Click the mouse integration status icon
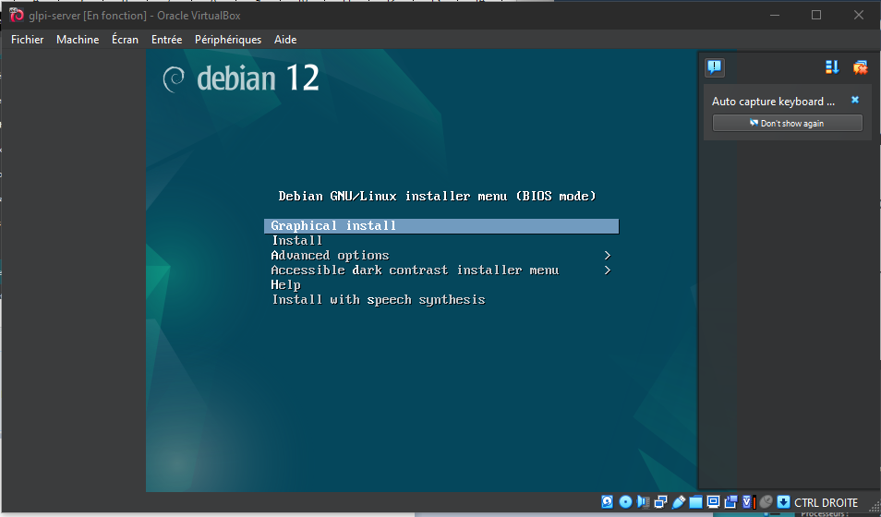Image resolution: width=881 pixels, height=517 pixels. point(766,502)
